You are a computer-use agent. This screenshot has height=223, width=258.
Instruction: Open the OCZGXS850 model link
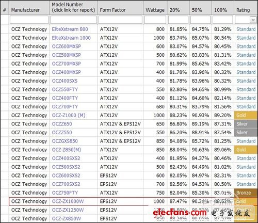pyautogui.click(x=65, y=141)
